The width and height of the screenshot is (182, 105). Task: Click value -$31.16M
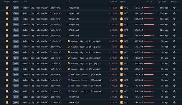pyautogui.click(x=138, y=13)
